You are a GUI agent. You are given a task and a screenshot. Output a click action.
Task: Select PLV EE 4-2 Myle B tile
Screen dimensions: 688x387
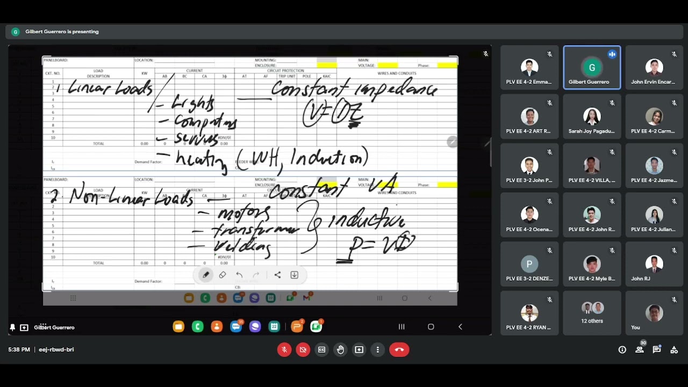tap(592, 264)
